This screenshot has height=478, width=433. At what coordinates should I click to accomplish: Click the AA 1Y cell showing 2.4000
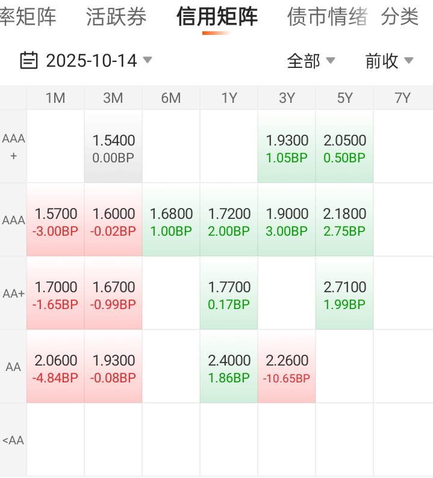229,367
